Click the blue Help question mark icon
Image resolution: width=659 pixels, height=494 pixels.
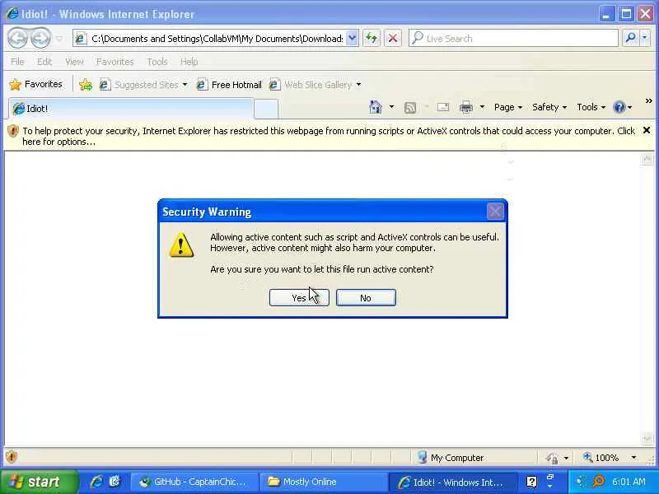pos(619,107)
